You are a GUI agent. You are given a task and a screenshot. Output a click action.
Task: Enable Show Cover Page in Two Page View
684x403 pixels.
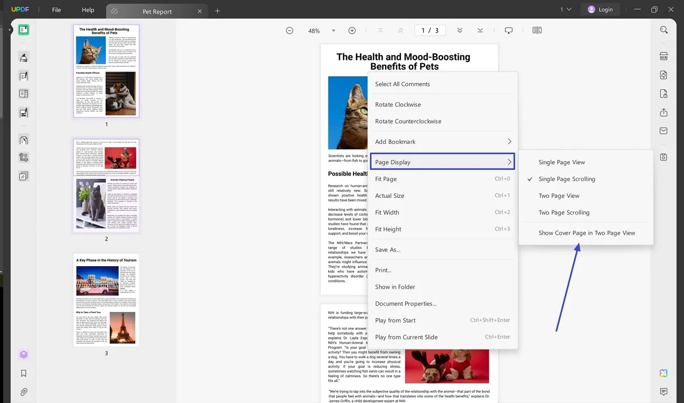587,233
